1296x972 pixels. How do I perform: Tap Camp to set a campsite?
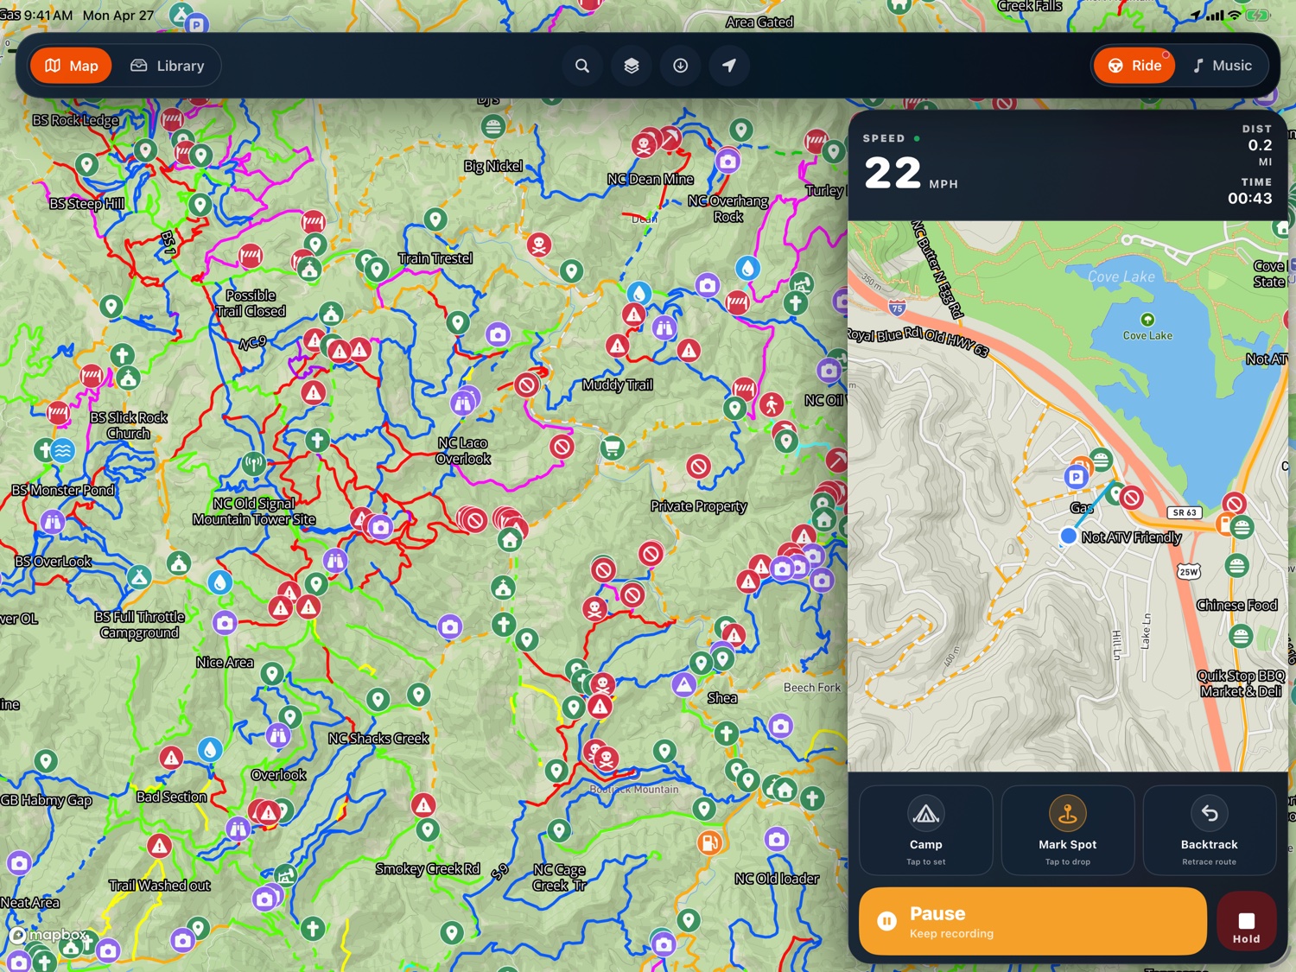[926, 830]
